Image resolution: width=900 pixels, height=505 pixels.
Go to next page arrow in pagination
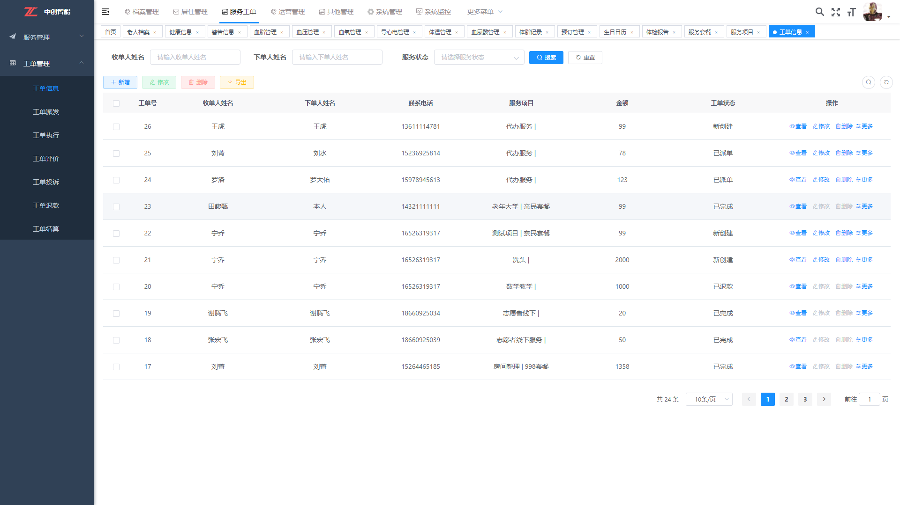tap(824, 399)
